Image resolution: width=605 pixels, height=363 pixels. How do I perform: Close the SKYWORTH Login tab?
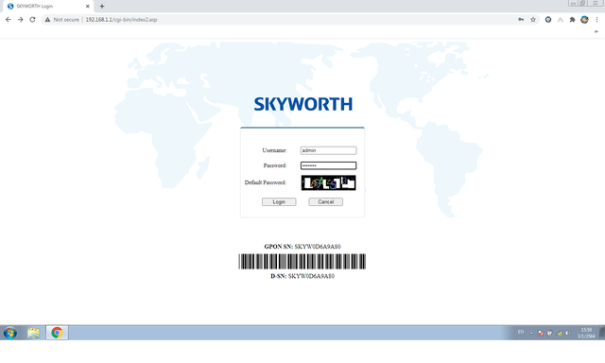[88, 7]
